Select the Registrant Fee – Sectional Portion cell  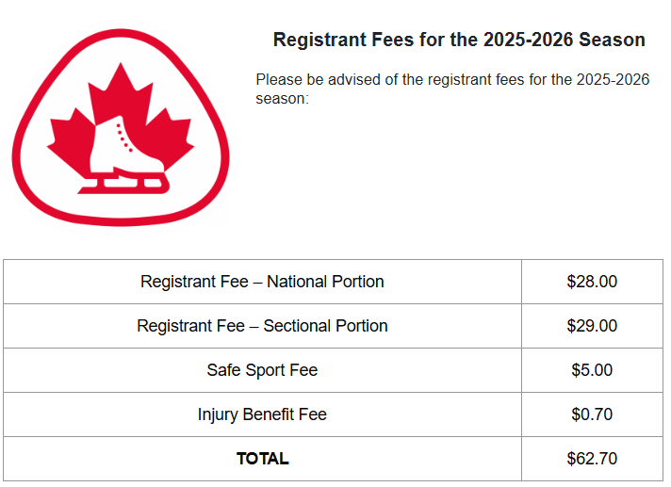click(262, 326)
